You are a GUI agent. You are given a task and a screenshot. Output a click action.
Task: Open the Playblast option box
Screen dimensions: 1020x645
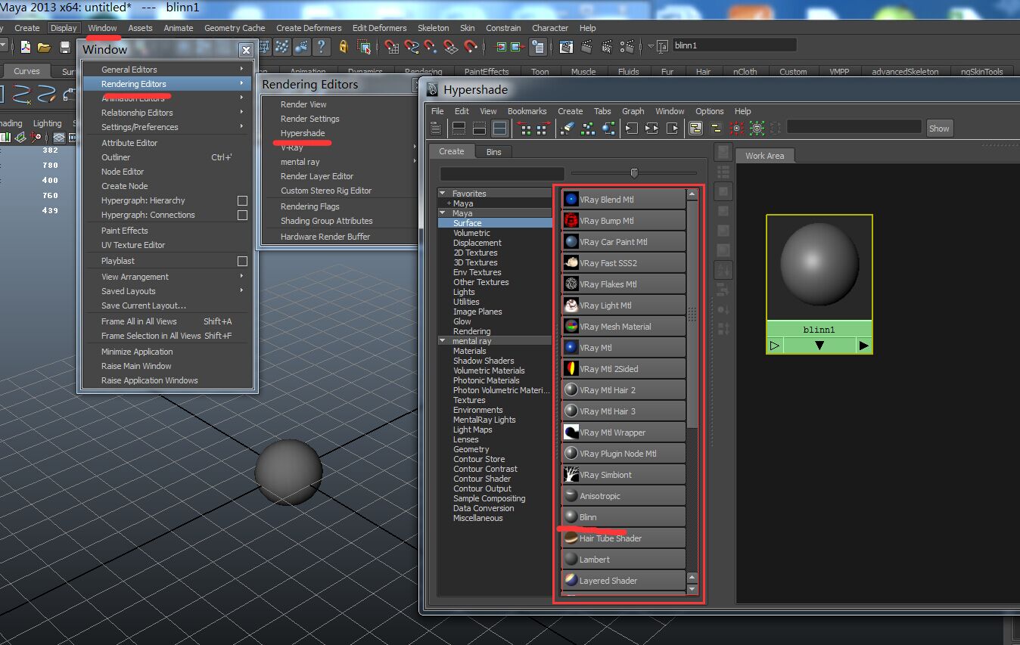point(242,261)
